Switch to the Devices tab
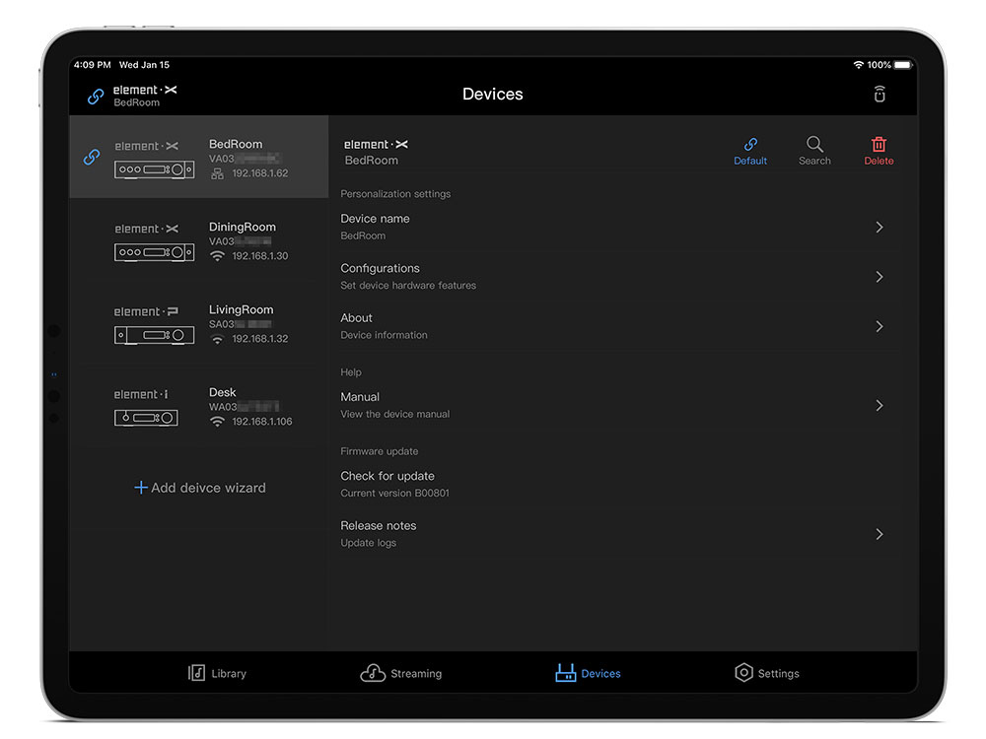986x739 pixels. (588, 673)
